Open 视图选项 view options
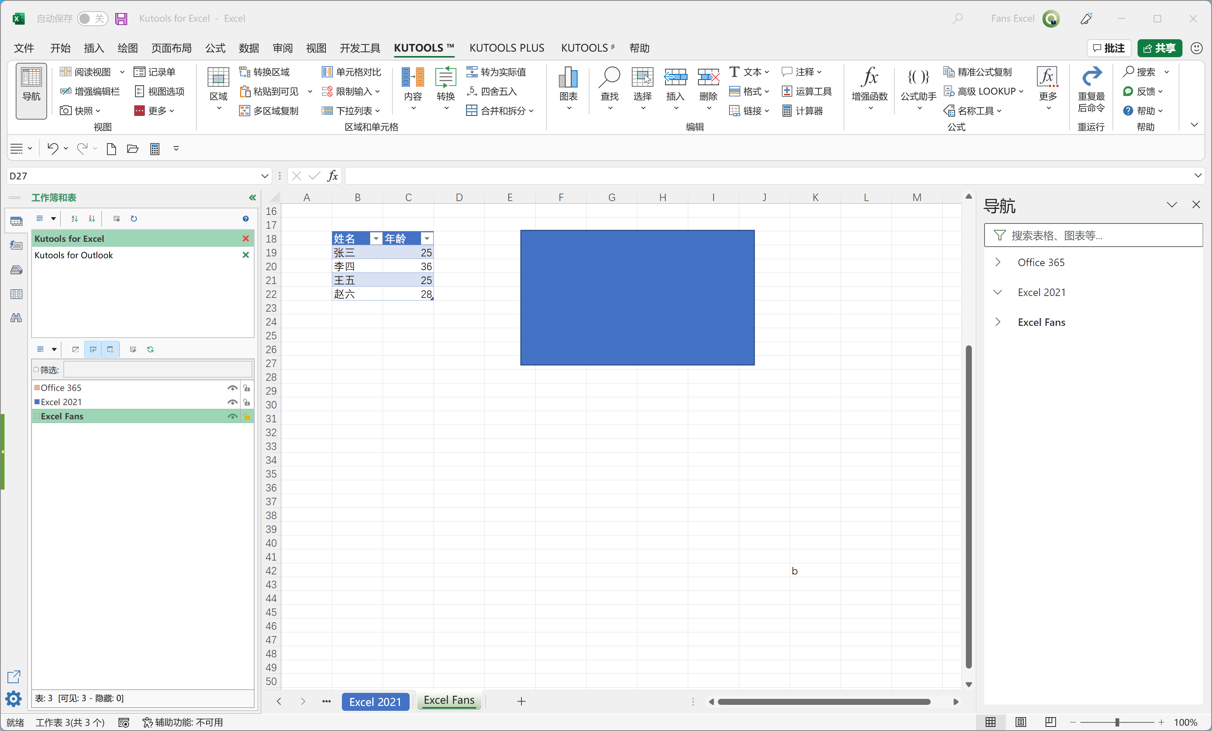 (159, 91)
